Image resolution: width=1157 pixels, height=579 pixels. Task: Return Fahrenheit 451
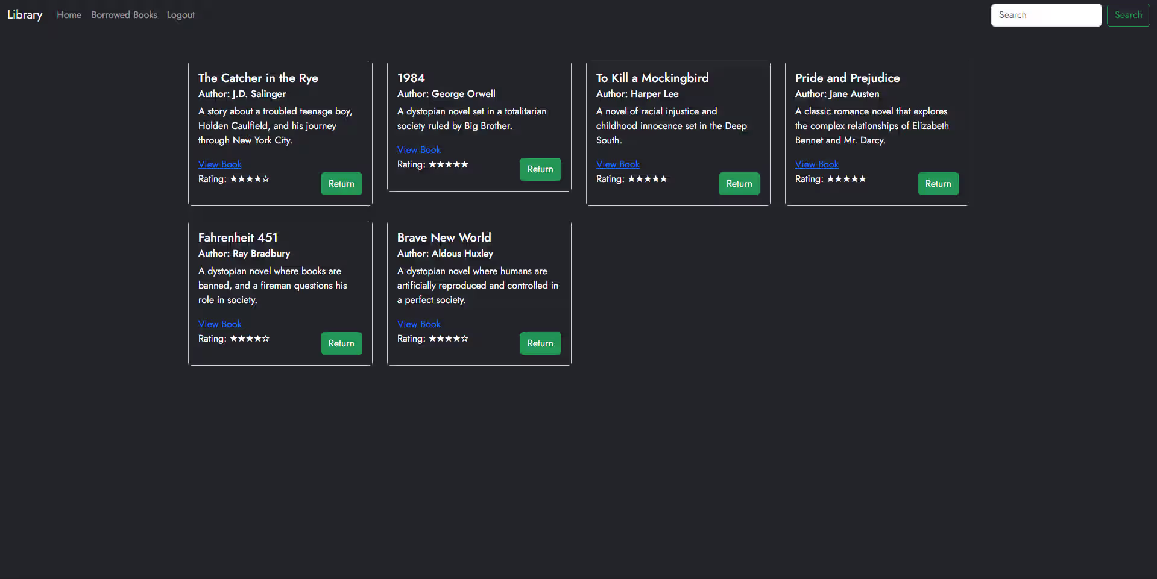341,343
